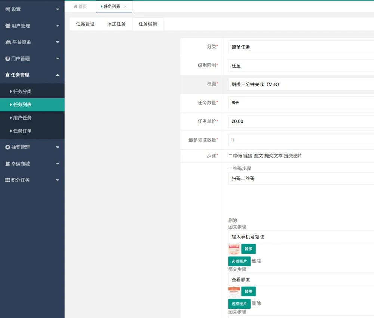Switch to the 首页 tab
Viewport: 374px width, 318px height.
[80, 6]
